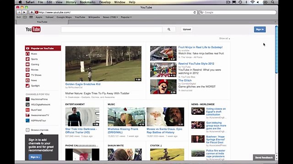Click the blue Sign in button at top
This screenshot has height=164, width=293.
point(260,29)
